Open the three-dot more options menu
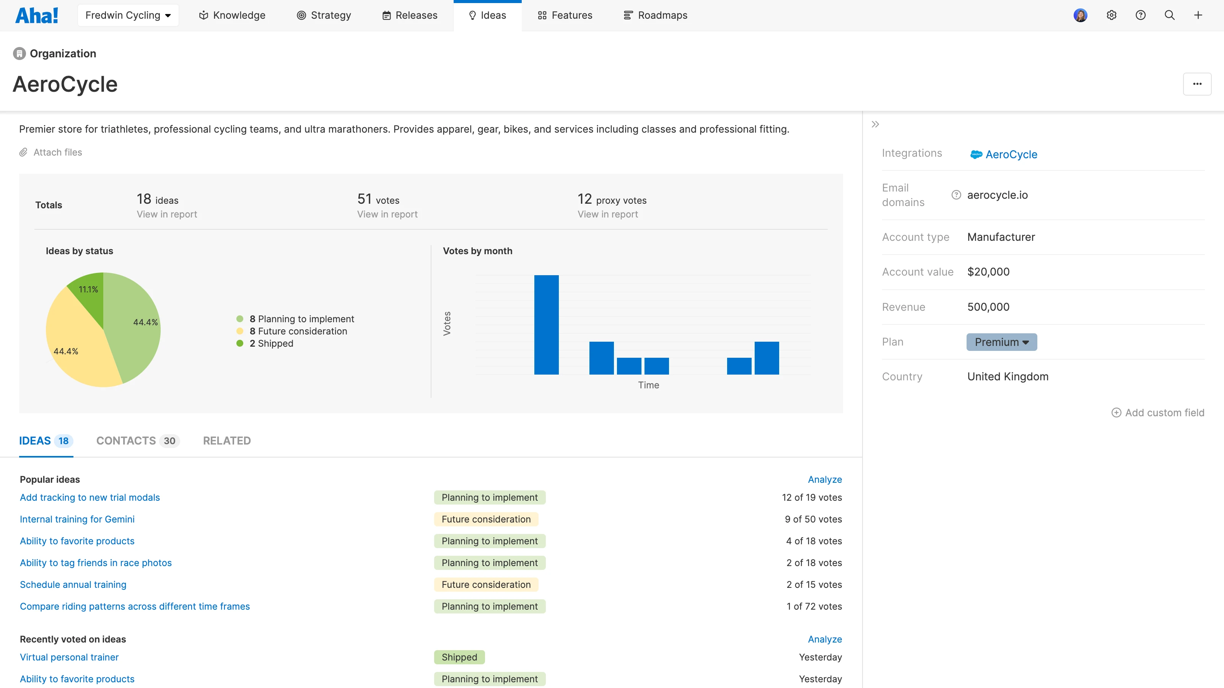Viewport: 1224px width, 688px height. (x=1197, y=84)
